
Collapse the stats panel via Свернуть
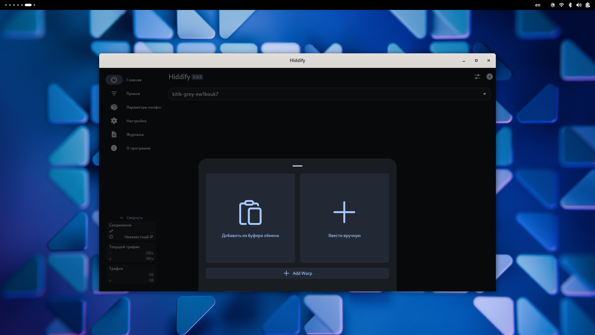tap(131, 218)
